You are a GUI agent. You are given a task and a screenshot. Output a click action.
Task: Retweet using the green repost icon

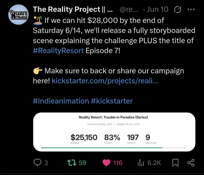(x=72, y=163)
